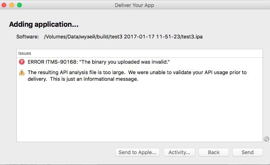Click the red error icon beside ITMS-90168

click(x=21, y=62)
